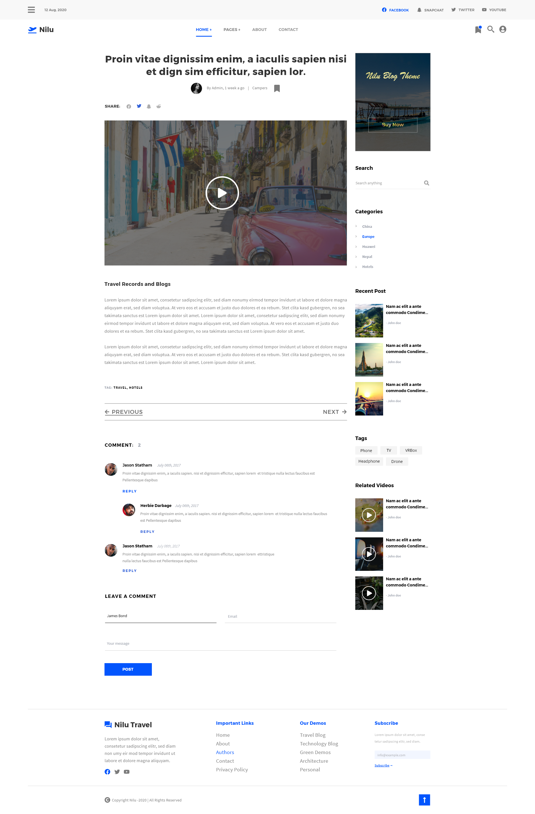The image size is (535, 814).
Task: Click the Email input field
Action: [280, 616]
